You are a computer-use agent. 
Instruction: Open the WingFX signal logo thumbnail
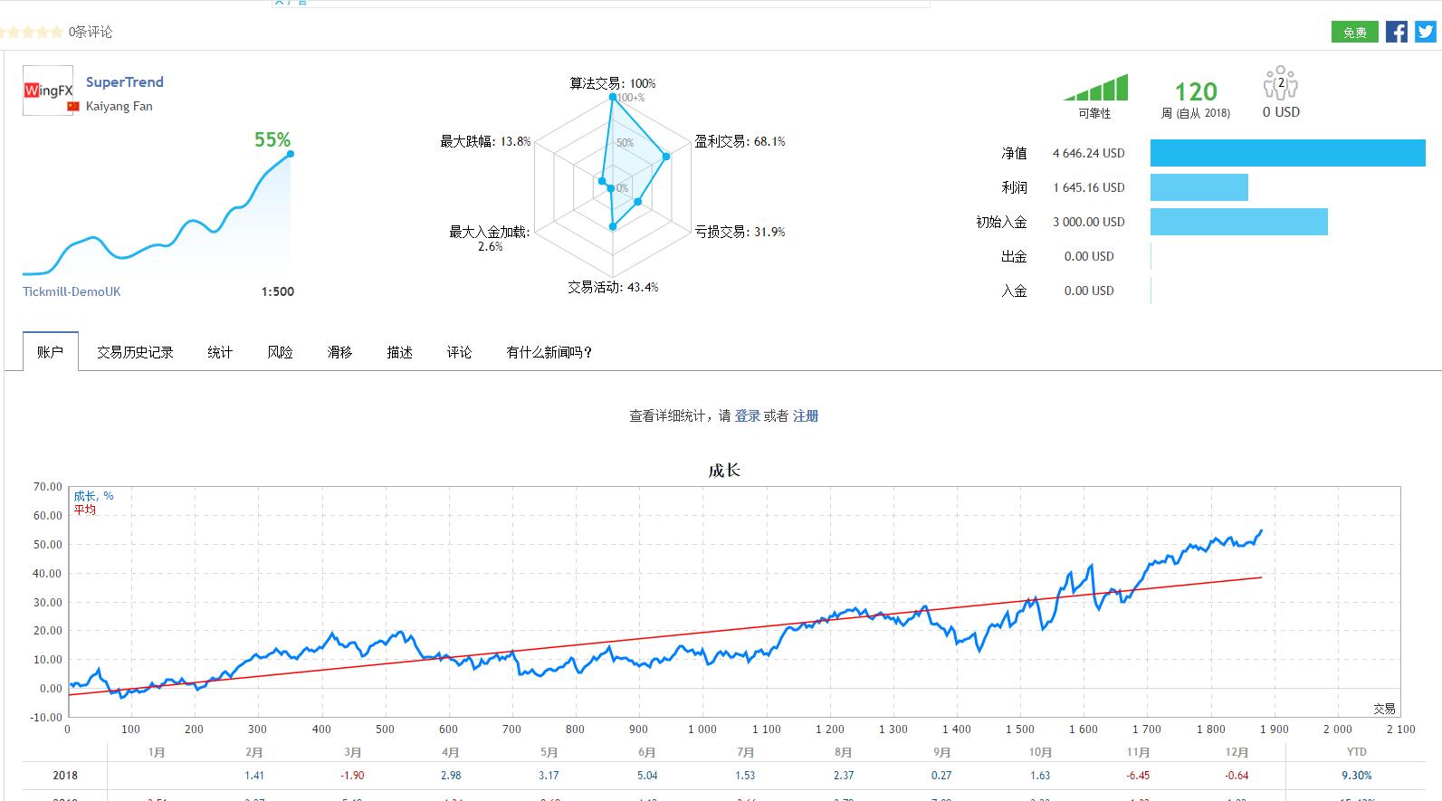(x=48, y=91)
